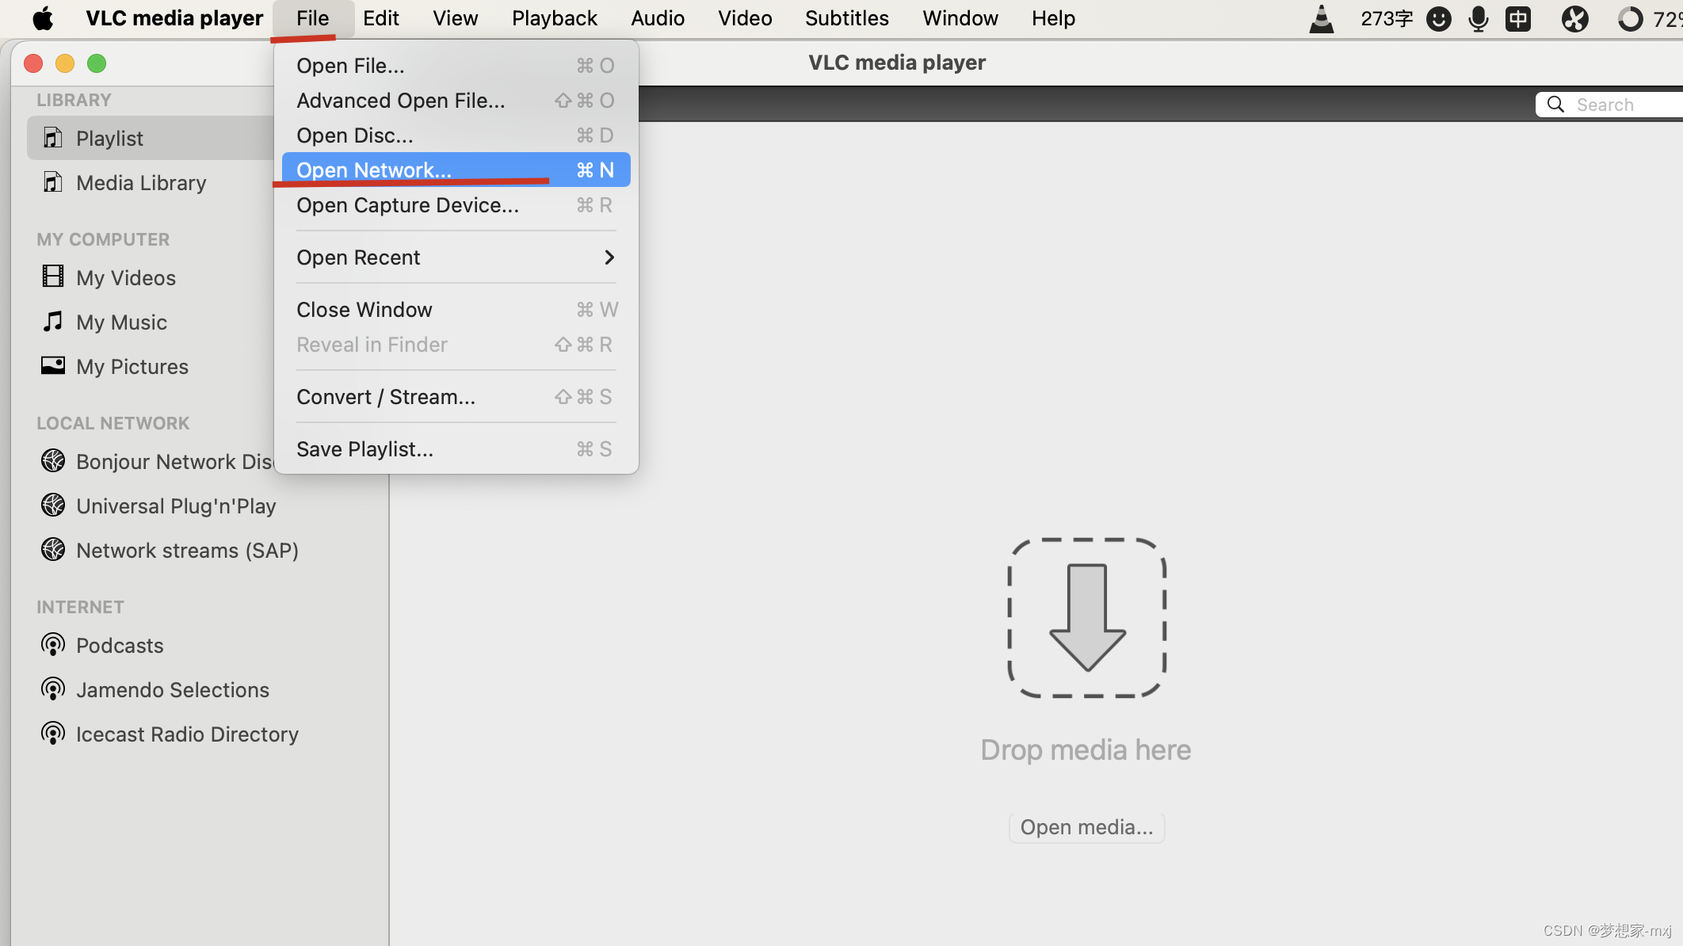The width and height of the screenshot is (1683, 946).
Task: Open the VLC cone menu bar icon
Action: click(1321, 18)
